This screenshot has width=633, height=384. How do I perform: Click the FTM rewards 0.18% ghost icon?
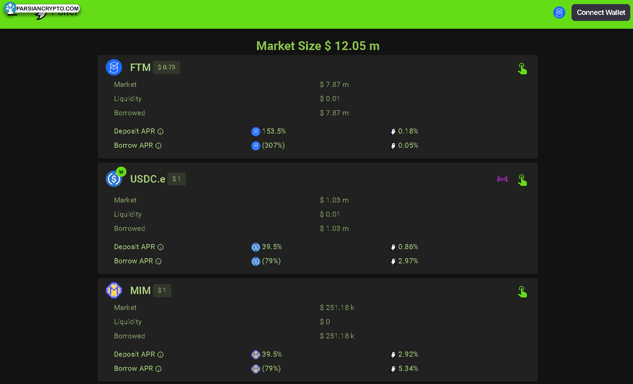393,131
